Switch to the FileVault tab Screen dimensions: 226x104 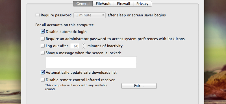point(103,4)
